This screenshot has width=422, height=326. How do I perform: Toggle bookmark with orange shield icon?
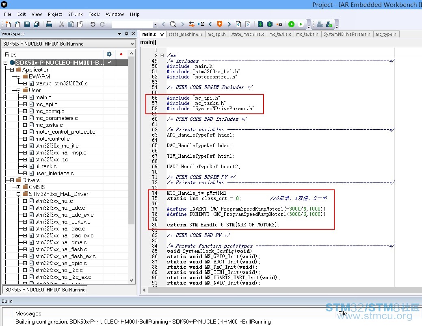[220, 24]
